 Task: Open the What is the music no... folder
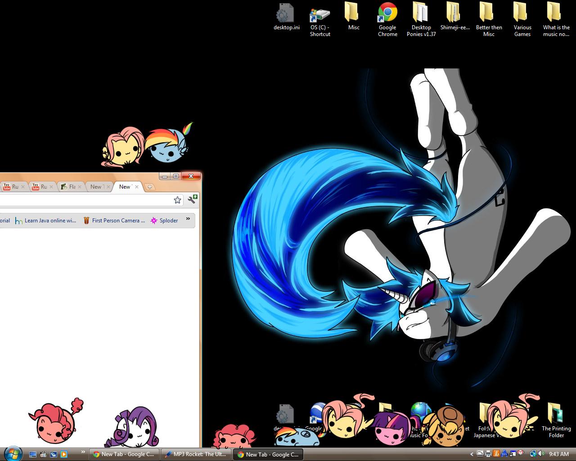556,20
